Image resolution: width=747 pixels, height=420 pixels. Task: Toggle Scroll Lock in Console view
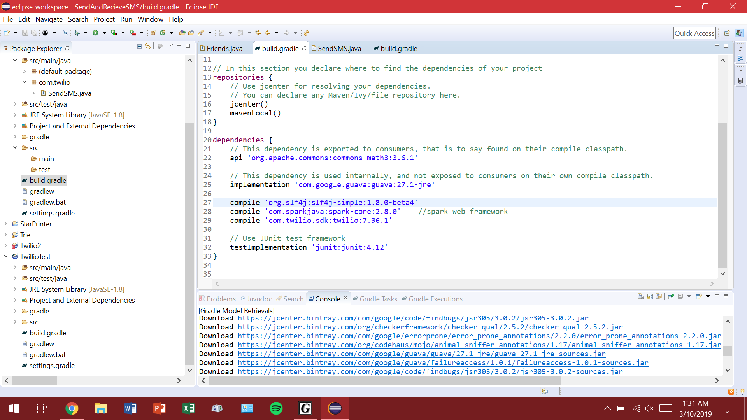650,297
